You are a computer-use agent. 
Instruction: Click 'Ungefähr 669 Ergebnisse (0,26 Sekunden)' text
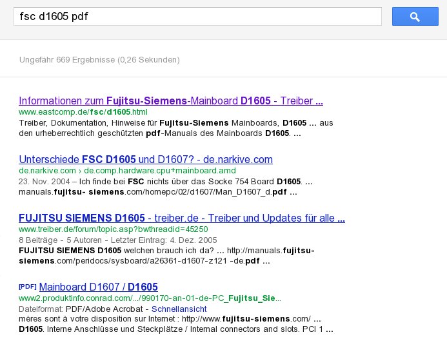[x=99, y=60]
